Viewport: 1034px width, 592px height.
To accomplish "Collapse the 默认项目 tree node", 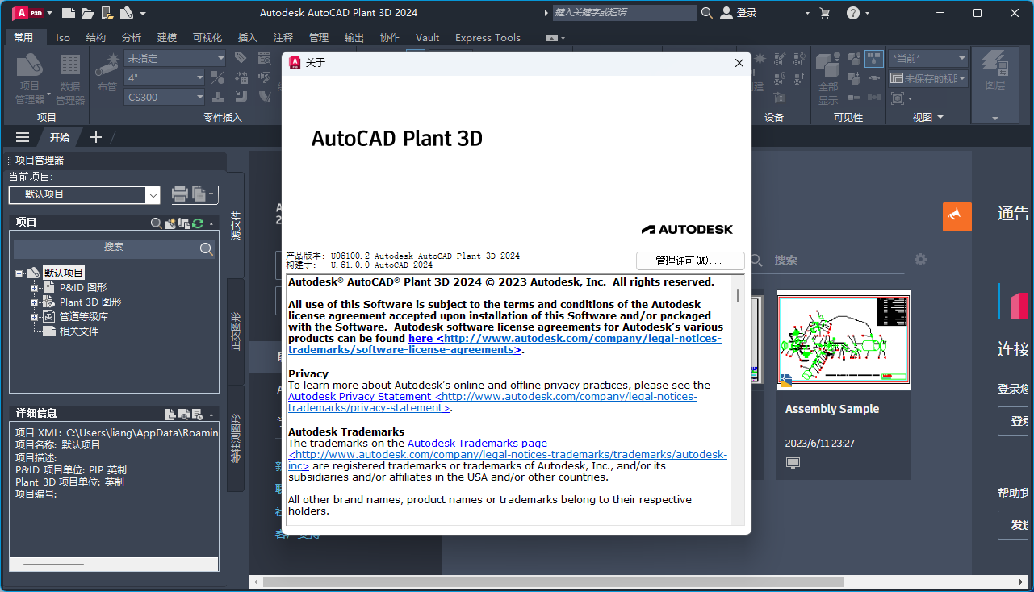I will coord(19,273).
